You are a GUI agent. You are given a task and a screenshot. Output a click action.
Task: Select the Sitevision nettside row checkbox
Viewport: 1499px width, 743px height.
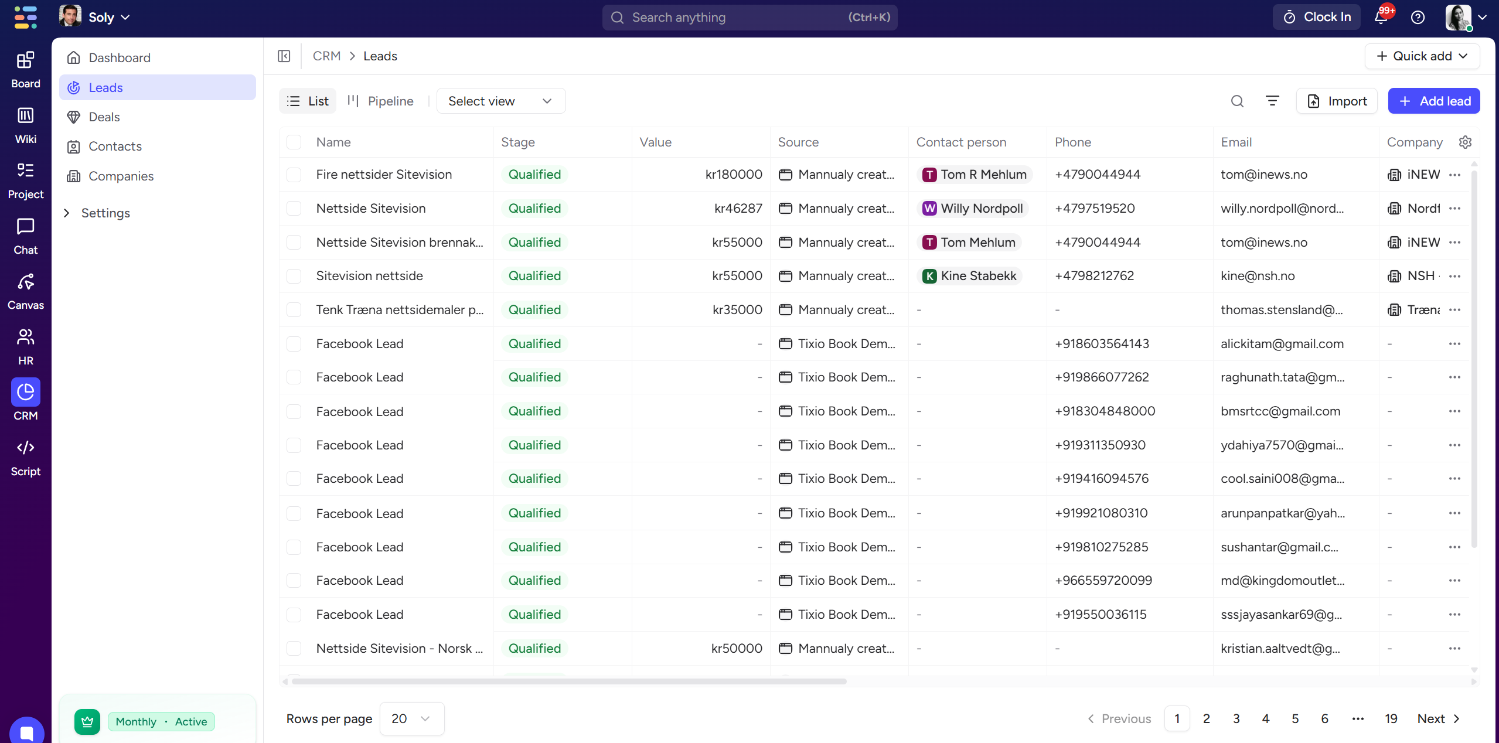click(x=294, y=276)
